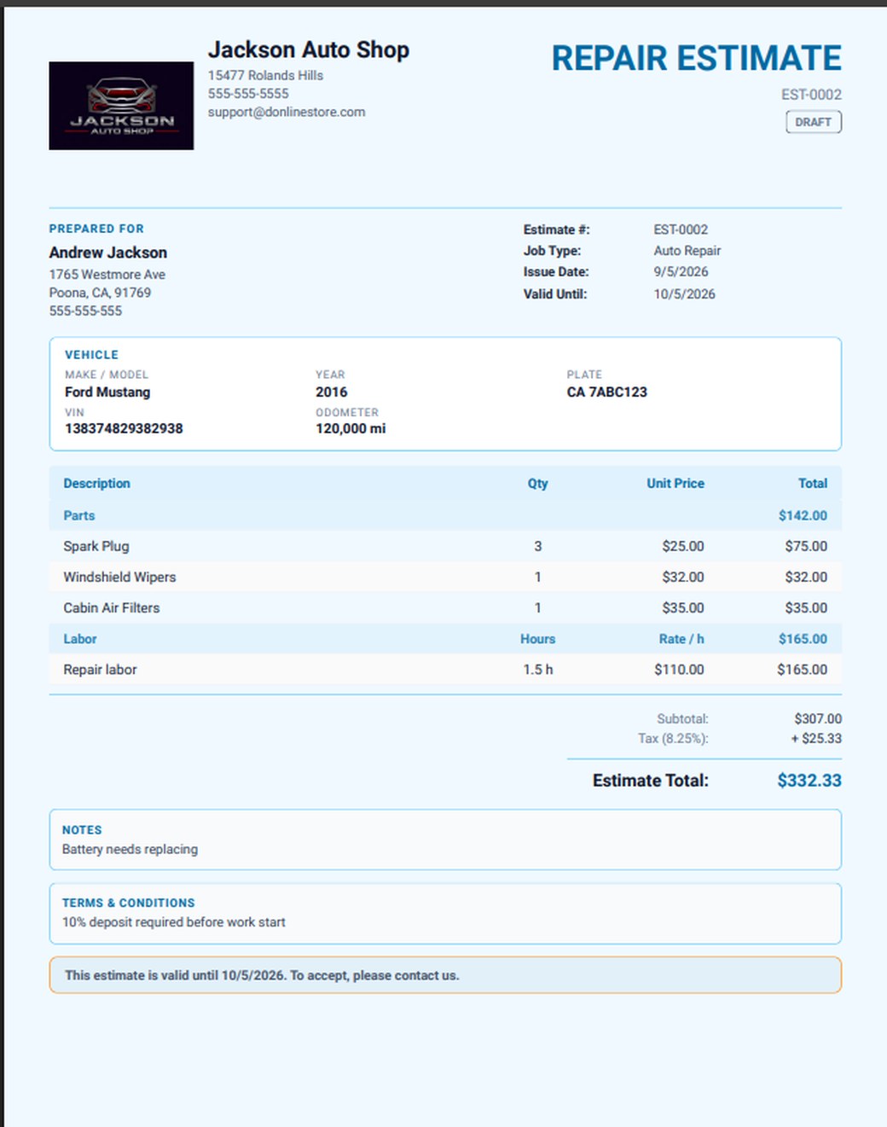Click the support@donlinestore.com email address
Viewport: 887px width, 1127px height.
[x=287, y=112]
